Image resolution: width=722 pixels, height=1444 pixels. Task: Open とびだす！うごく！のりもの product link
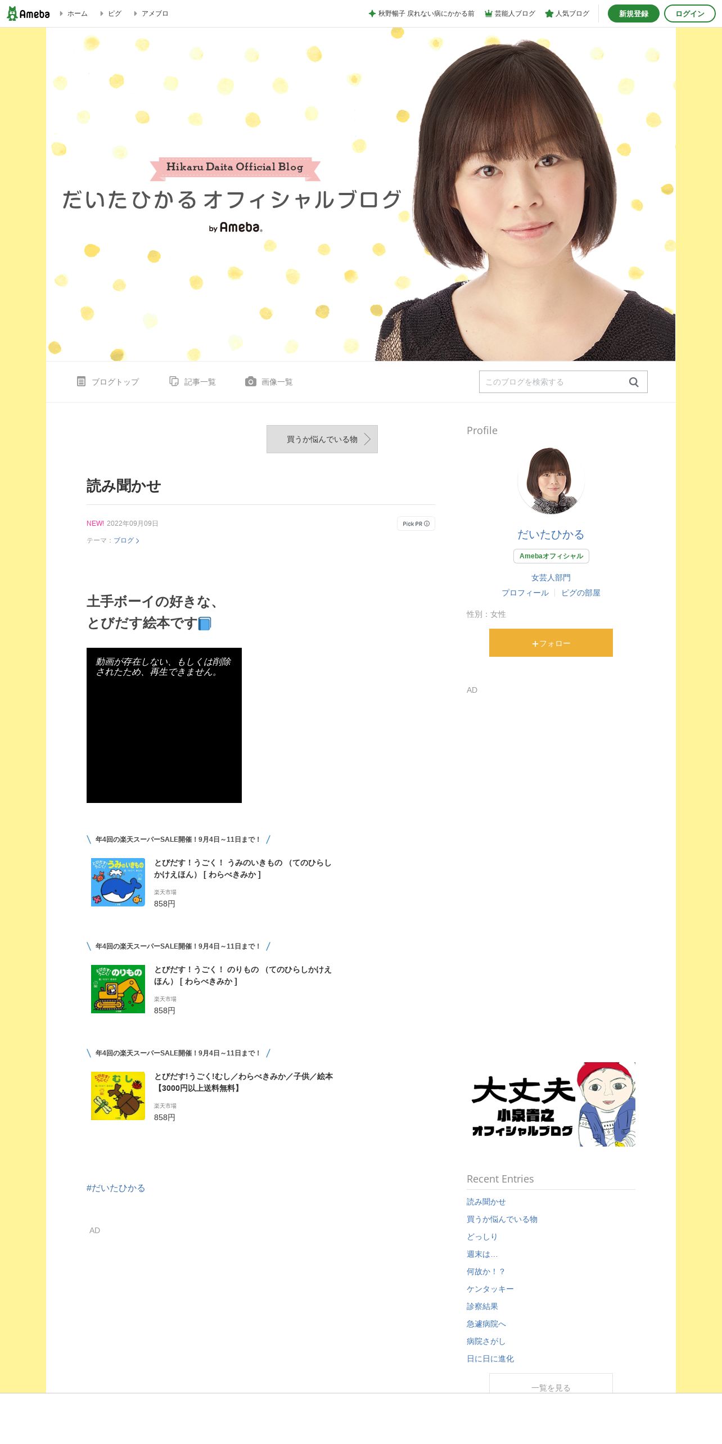(243, 975)
